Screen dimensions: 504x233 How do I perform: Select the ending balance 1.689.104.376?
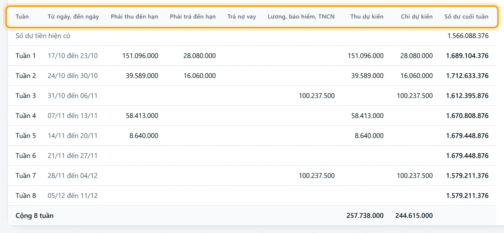(467, 56)
